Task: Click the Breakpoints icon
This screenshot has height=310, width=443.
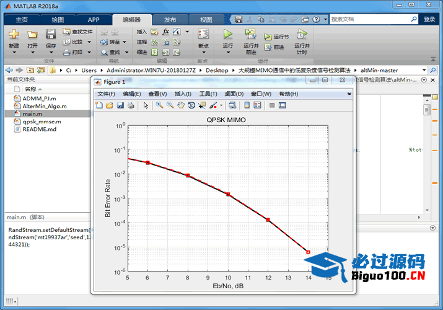Action: coord(203,34)
